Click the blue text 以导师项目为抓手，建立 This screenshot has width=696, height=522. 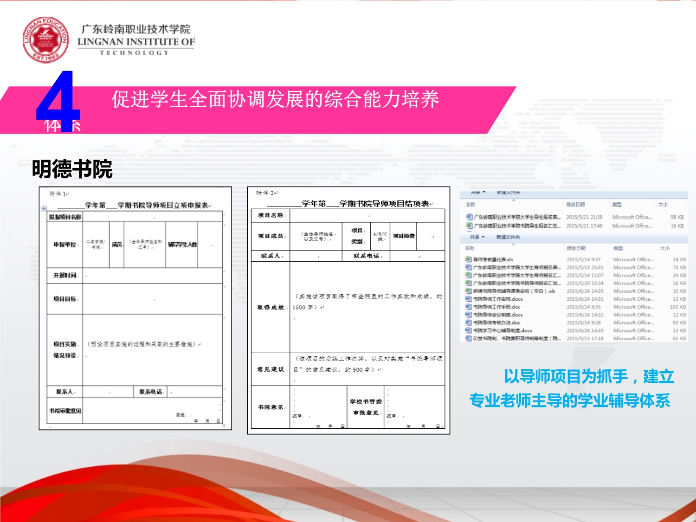coord(589,376)
